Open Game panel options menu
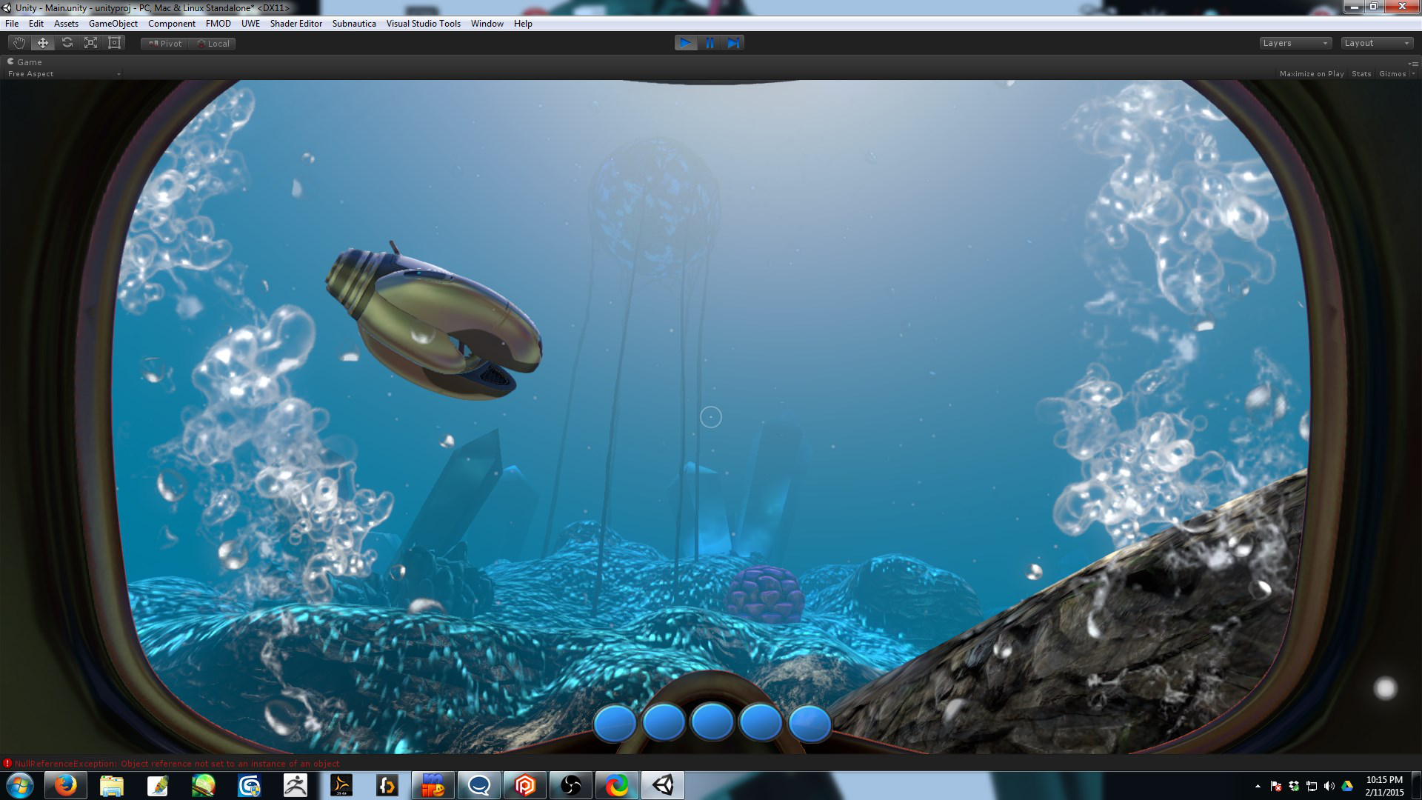 click(1413, 63)
